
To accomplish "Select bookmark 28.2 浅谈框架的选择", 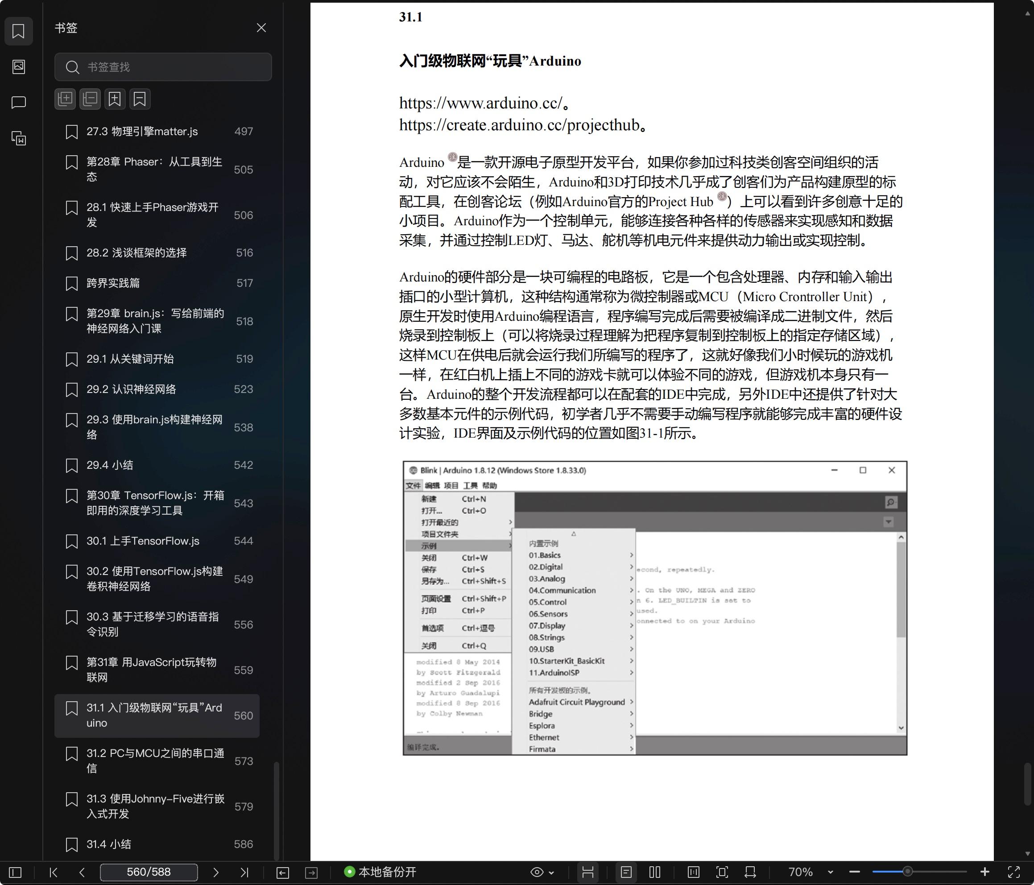I will pyautogui.click(x=157, y=253).
